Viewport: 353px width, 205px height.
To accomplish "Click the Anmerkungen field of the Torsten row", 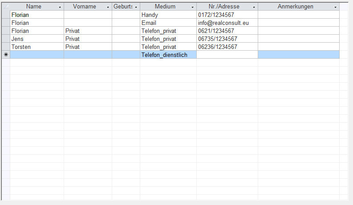I will (x=299, y=47).
